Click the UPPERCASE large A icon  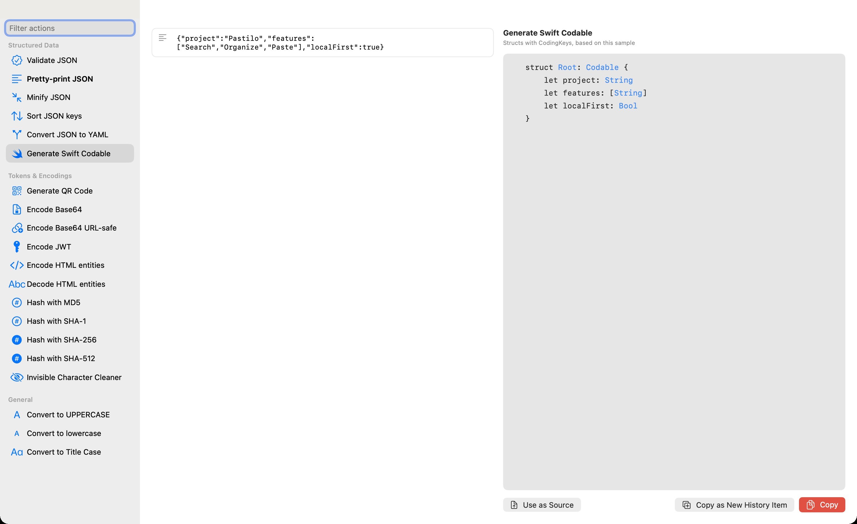click(x=17, y=415)
